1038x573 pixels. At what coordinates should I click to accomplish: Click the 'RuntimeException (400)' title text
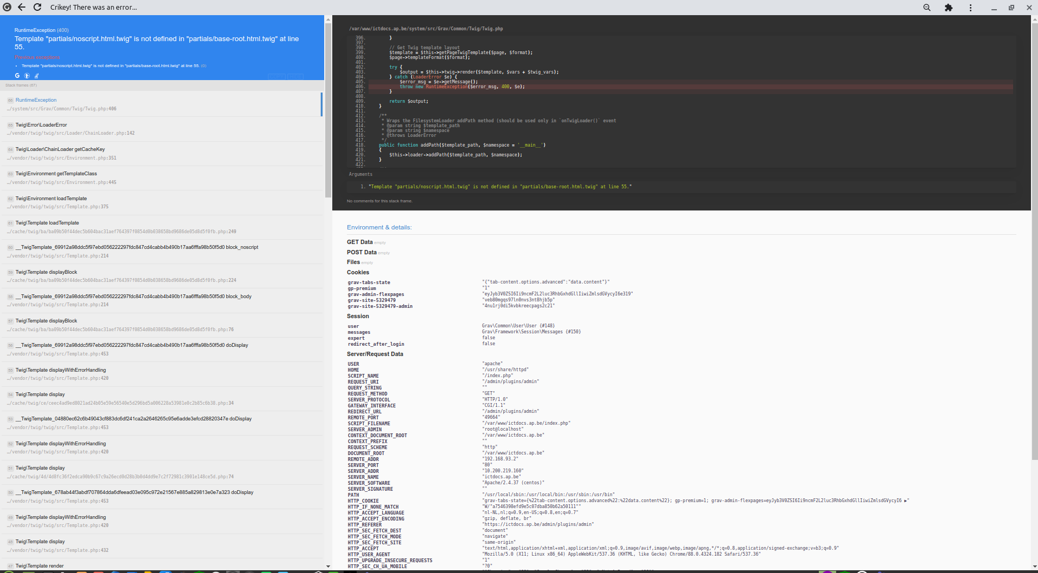tap(42, 30)
